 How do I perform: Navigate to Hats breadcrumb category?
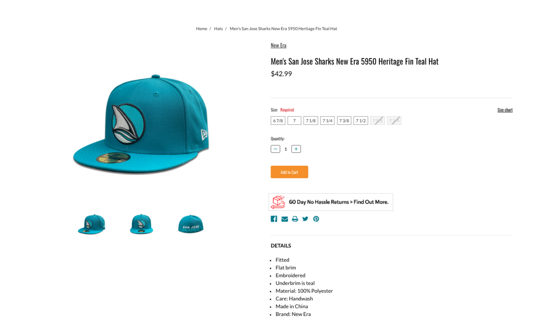pyautogui.click(x=218, y=29)
